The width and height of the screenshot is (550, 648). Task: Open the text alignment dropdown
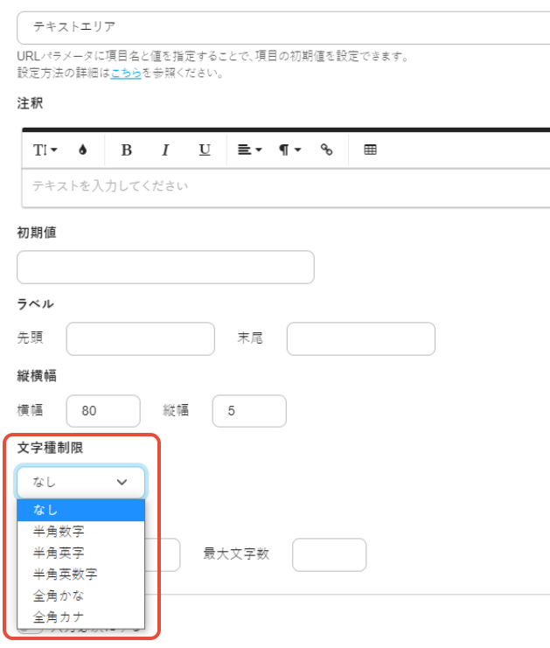pos(249,150)
